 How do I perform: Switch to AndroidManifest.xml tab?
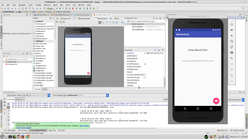click(61, 15)
